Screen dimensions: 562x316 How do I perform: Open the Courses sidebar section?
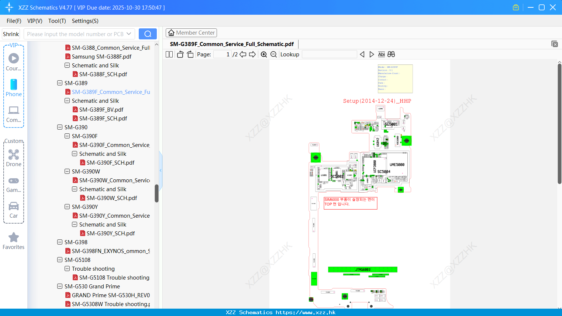point(14,62)
